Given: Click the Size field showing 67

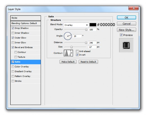Looking at the screenshot, I should coord(92,47).
